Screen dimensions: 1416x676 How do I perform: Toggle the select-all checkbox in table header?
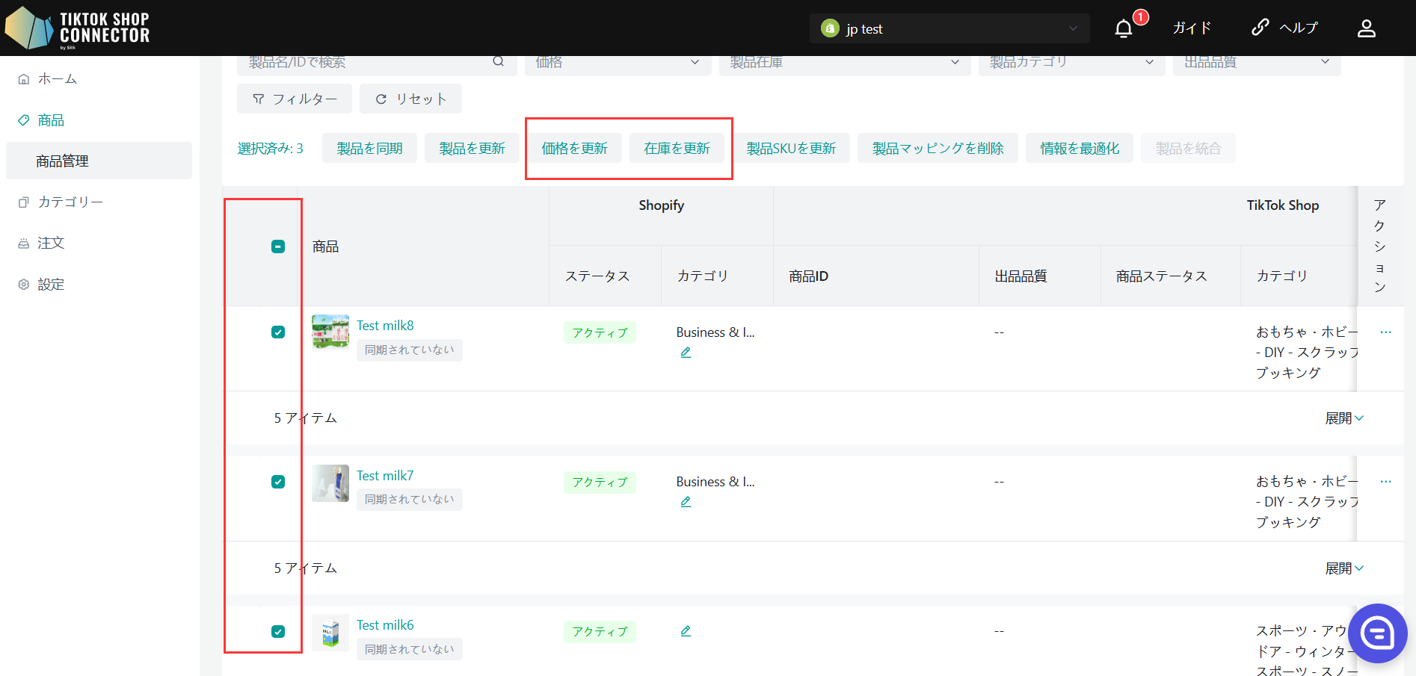(278, 246)
